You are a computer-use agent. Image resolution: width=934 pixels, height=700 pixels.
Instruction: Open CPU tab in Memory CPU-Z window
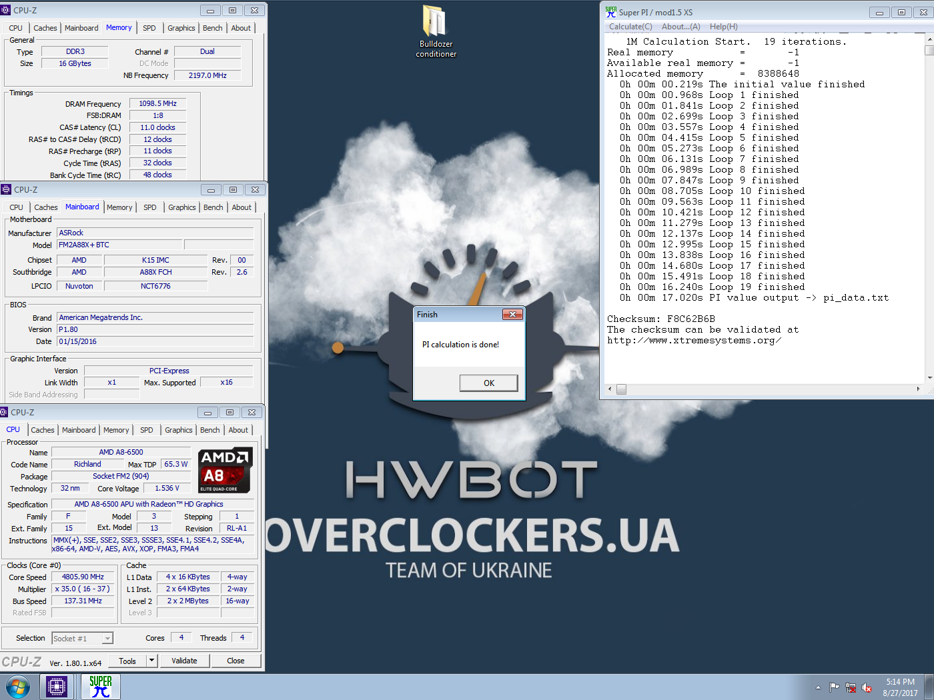point(16,28)
